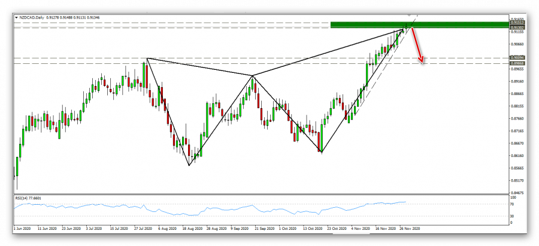Click the 0.90094 price level tag

517,59
